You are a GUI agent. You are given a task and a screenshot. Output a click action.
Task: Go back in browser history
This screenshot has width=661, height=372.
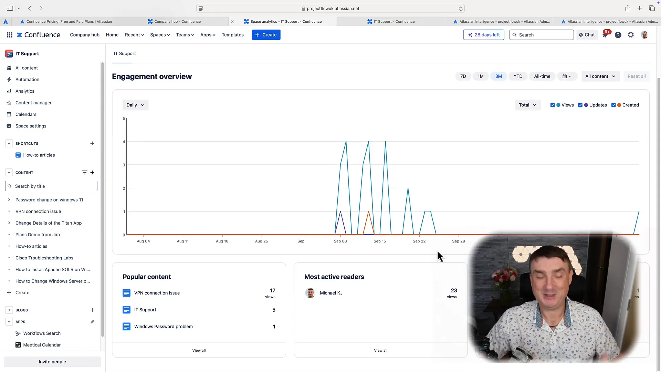30,8
